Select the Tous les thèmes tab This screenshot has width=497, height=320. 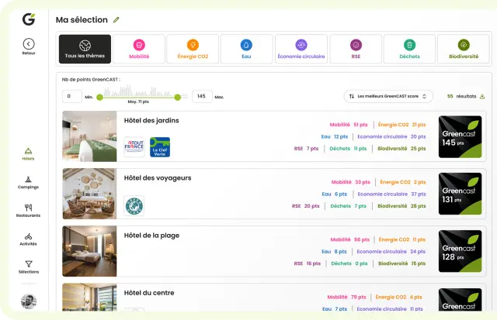pos(85,49)
